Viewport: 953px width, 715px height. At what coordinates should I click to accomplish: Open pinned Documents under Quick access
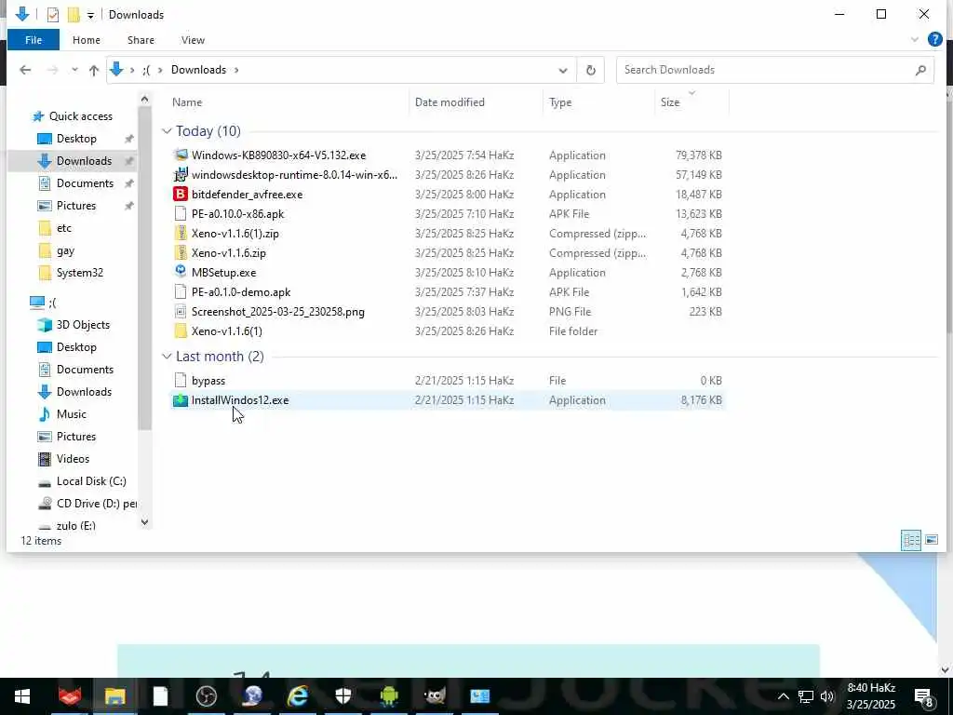click(85, 183)
